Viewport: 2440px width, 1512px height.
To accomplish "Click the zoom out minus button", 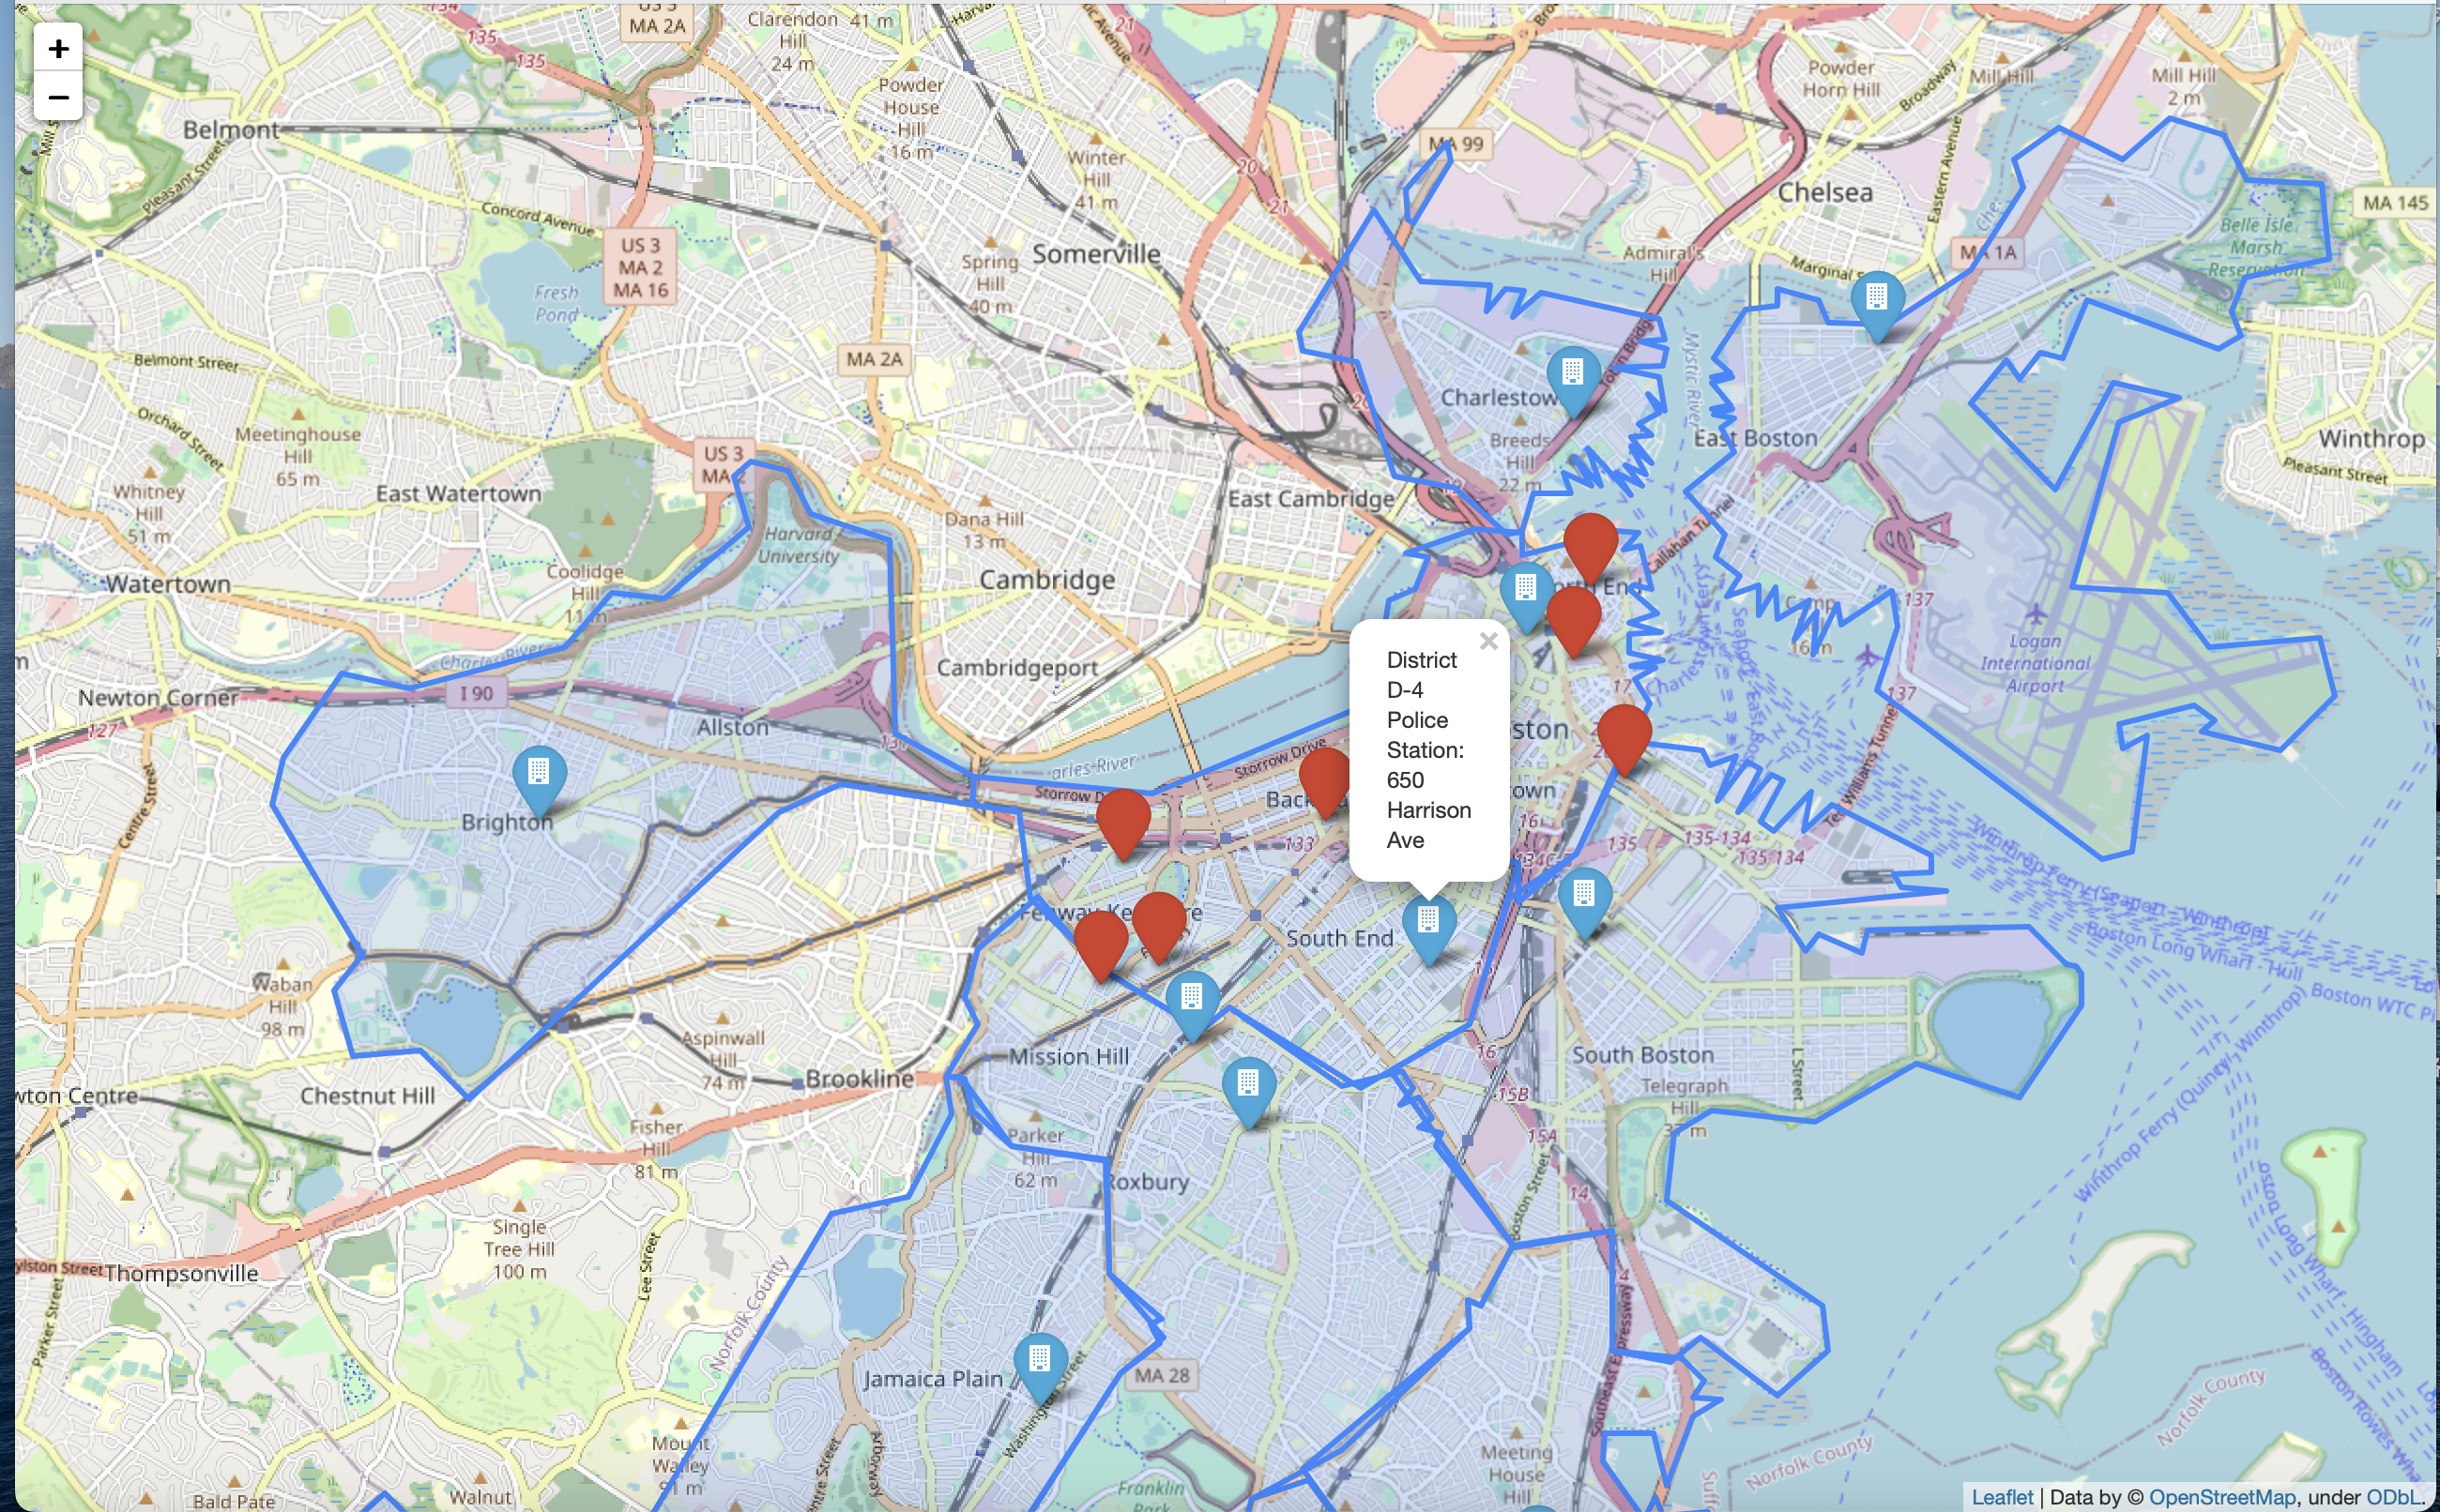I will (x=58, y=97).
